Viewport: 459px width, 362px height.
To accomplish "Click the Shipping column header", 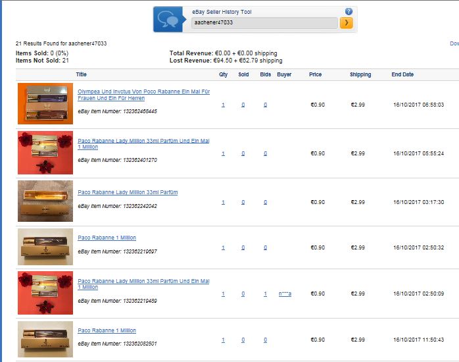I will tap(360, 74).
